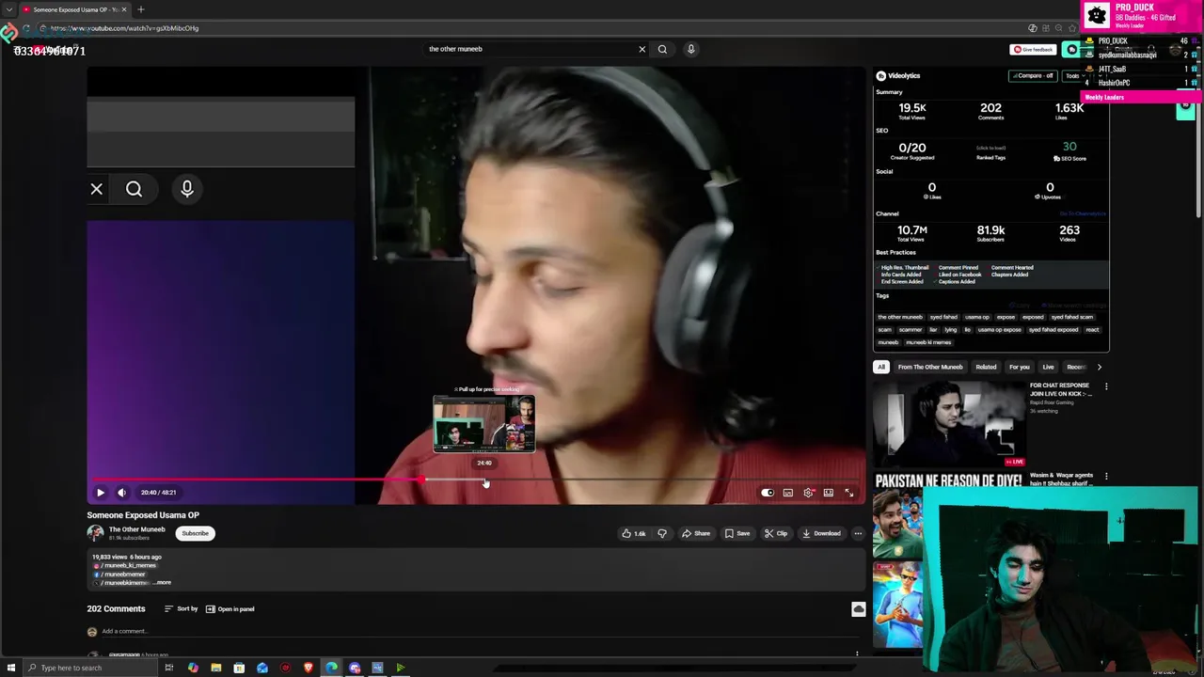This screenshot has height=677, width=1204.
Task: Share the video
Action: 696,534
